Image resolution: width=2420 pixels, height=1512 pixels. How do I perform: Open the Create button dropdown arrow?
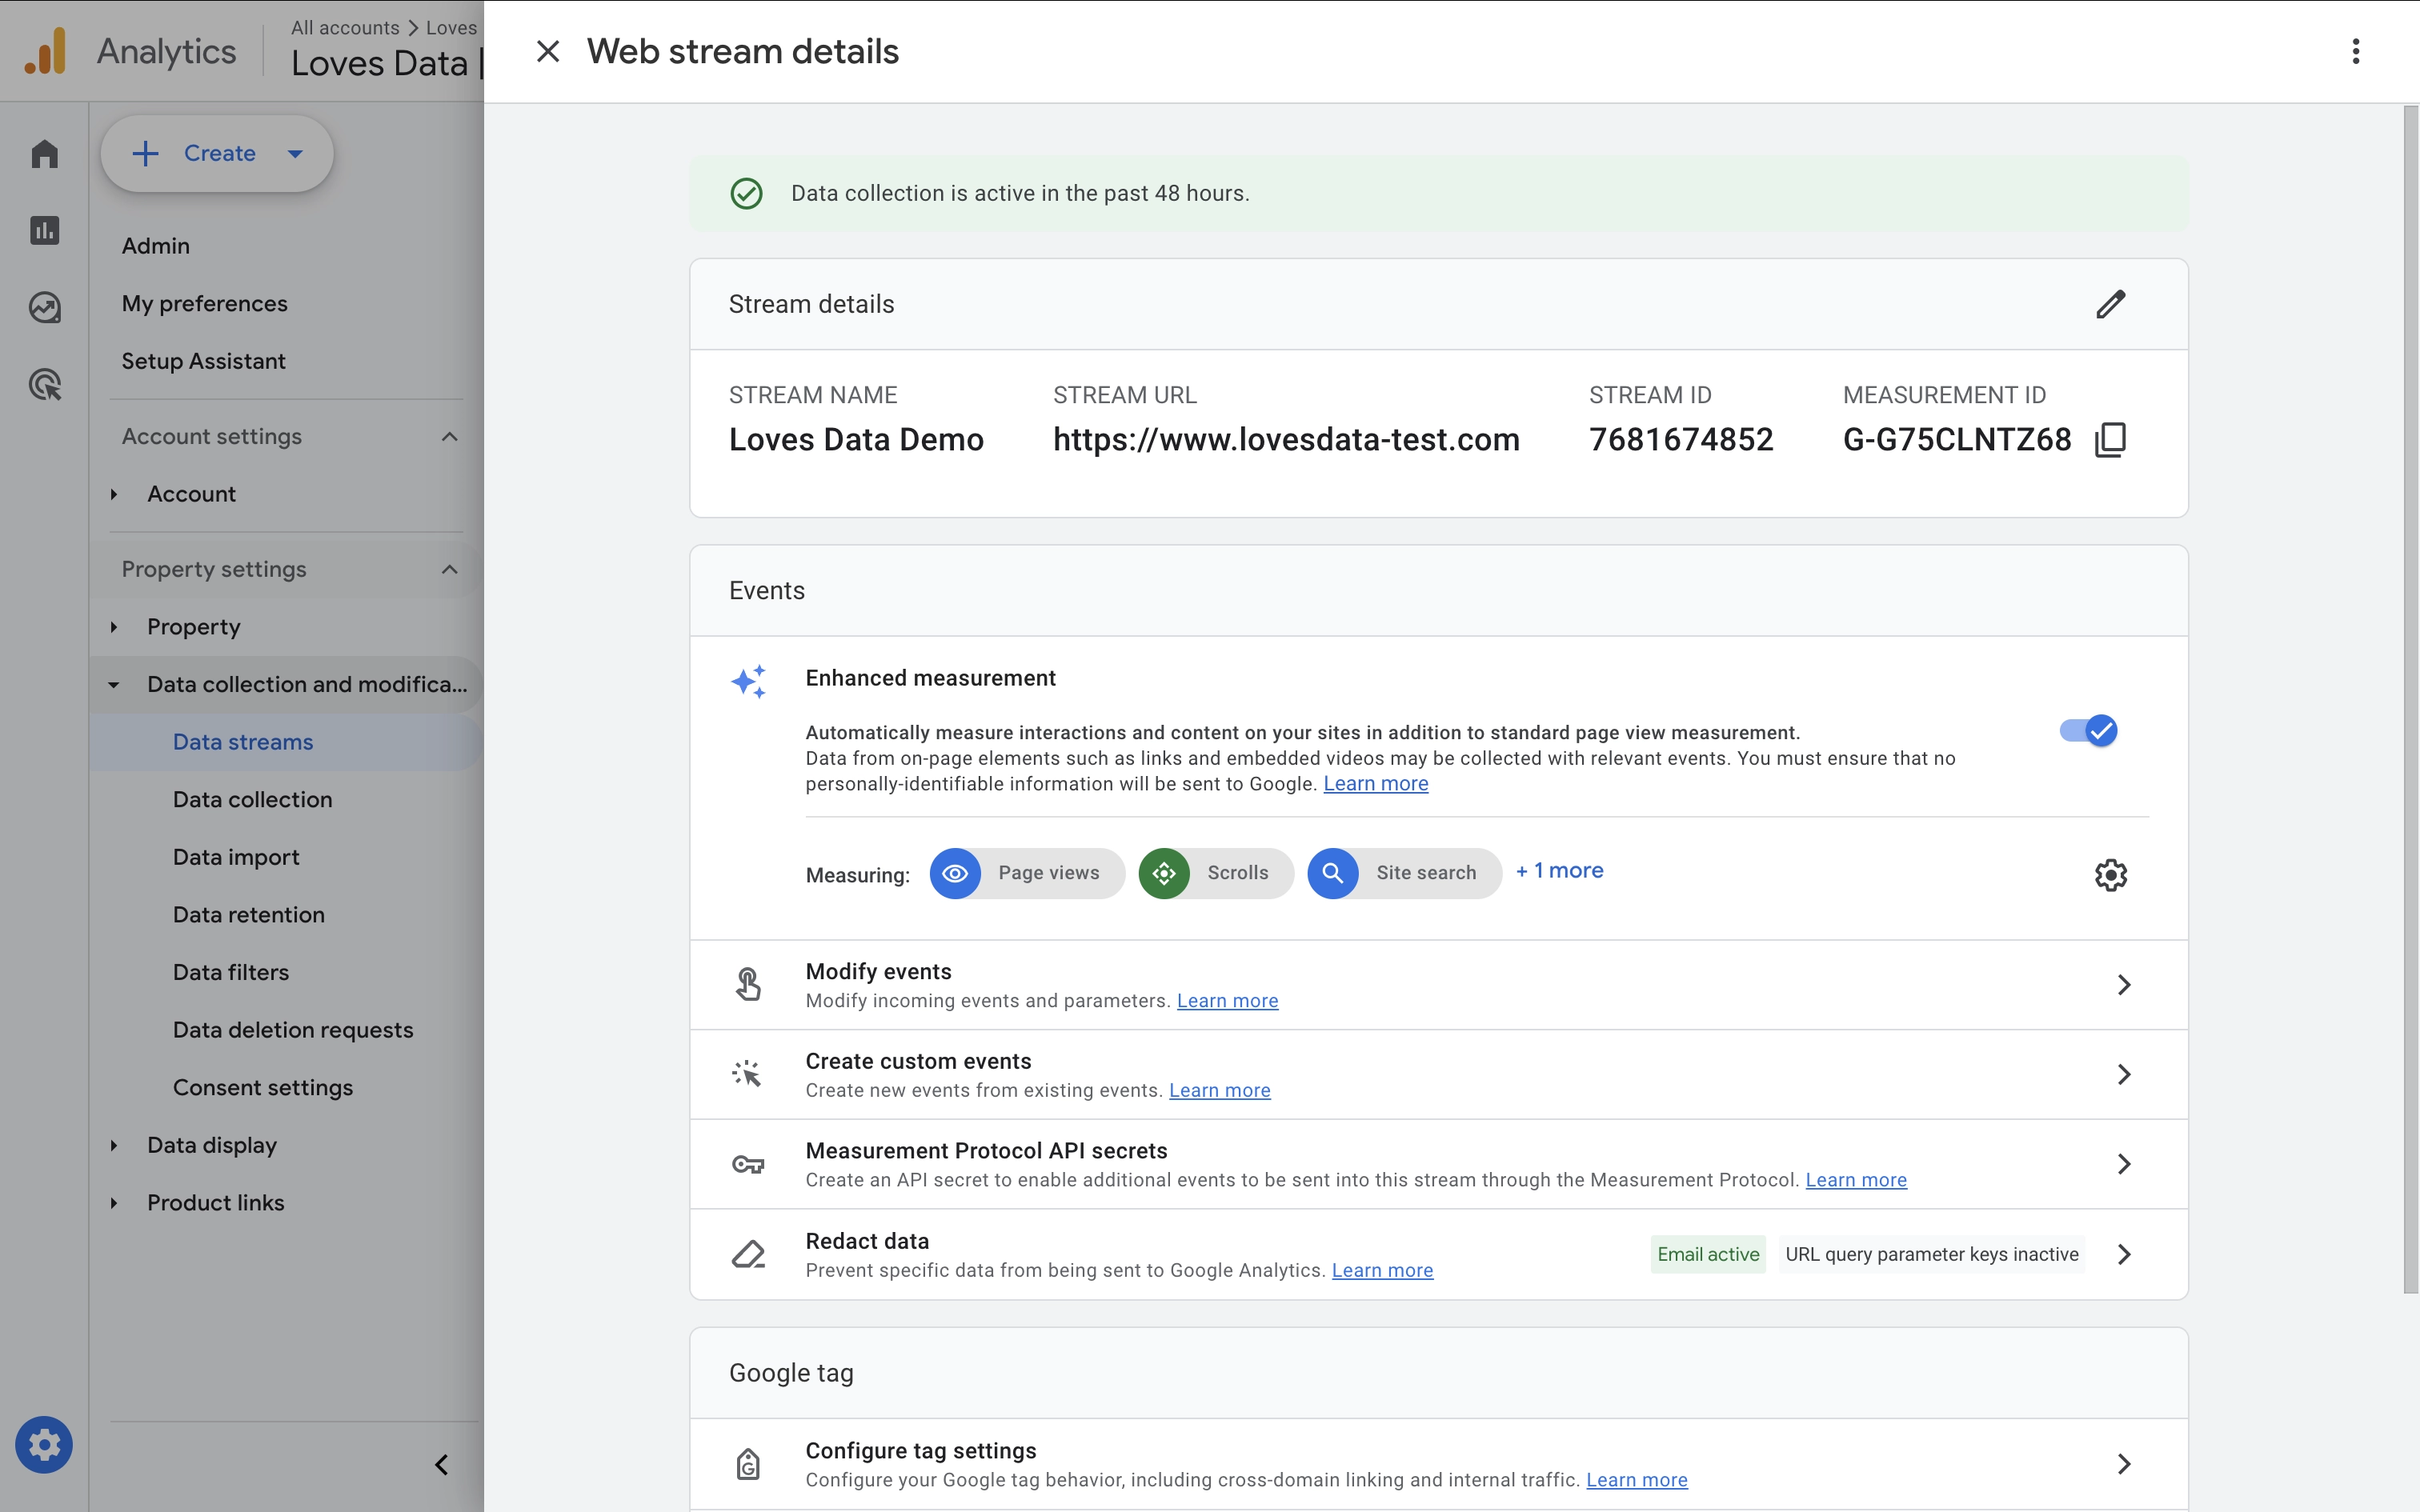[x=295, y=154]
